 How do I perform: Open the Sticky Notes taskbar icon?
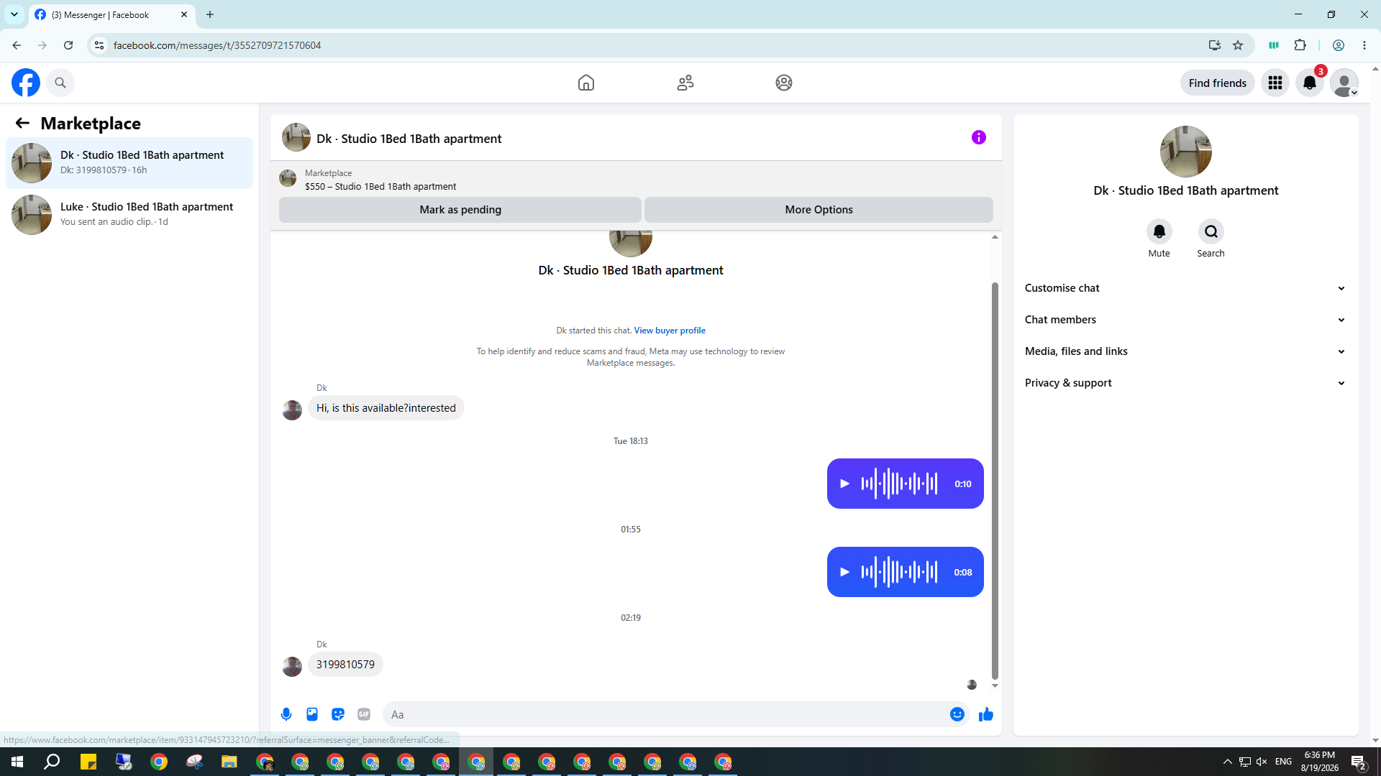88,762
